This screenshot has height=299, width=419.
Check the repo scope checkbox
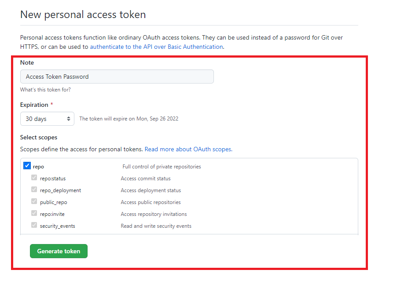(x=27, y=165)
